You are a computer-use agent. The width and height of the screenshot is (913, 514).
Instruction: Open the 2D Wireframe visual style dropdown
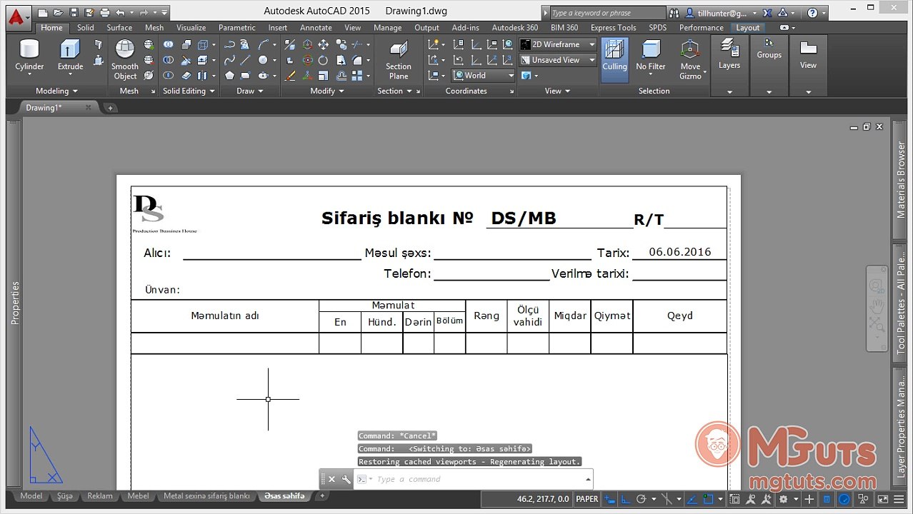559,44
